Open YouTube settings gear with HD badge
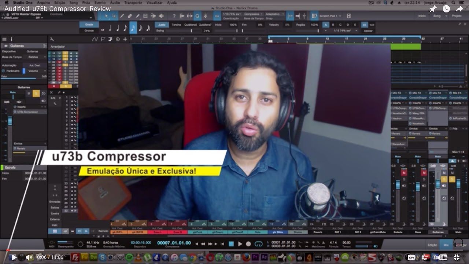Screen dimensions: 469x264 pyautogui.click(x=426, y=257)
